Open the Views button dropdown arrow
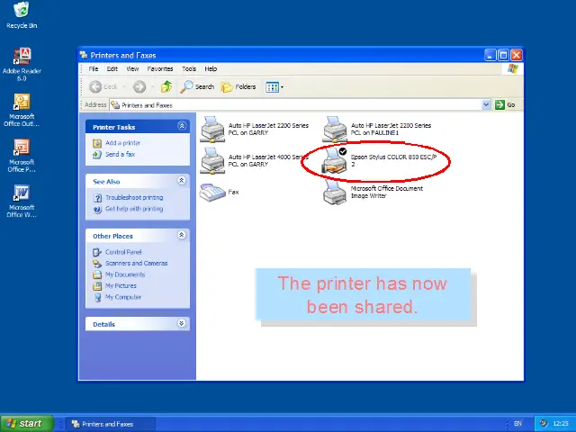 [x=282, y=87]
